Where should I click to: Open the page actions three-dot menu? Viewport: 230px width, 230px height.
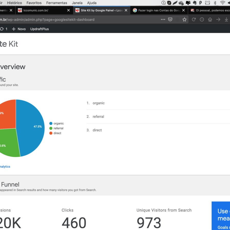(x=163, y=19)
